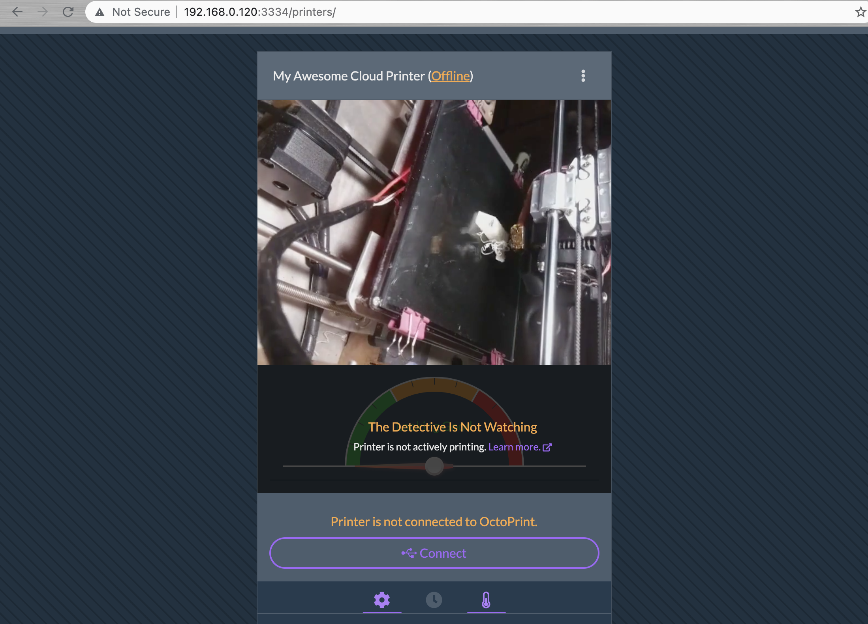Click the Not Secure warning triangle
Screen dimensions: 868x624
click(x=100, y=12)
